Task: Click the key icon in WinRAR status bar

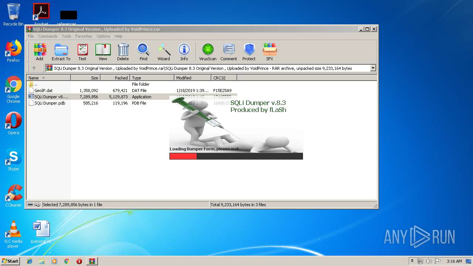Action: click(x=37, y=205)
